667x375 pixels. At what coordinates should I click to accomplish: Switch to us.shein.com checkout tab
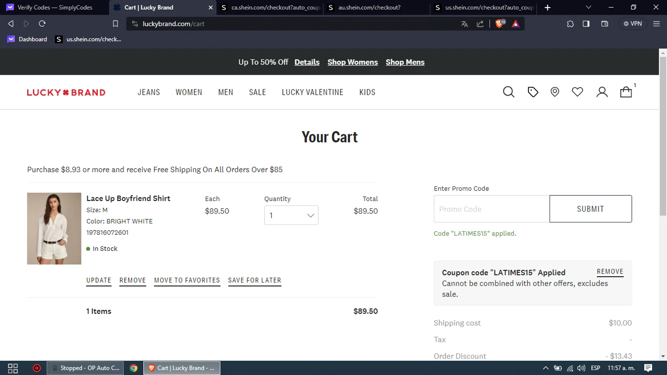[x=484, y=8]
